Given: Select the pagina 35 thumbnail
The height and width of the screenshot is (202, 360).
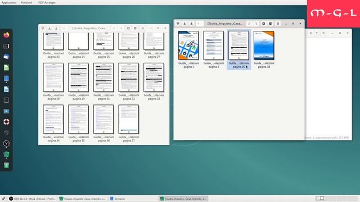Looking at the screenshot, I should [x=78, y=120].
